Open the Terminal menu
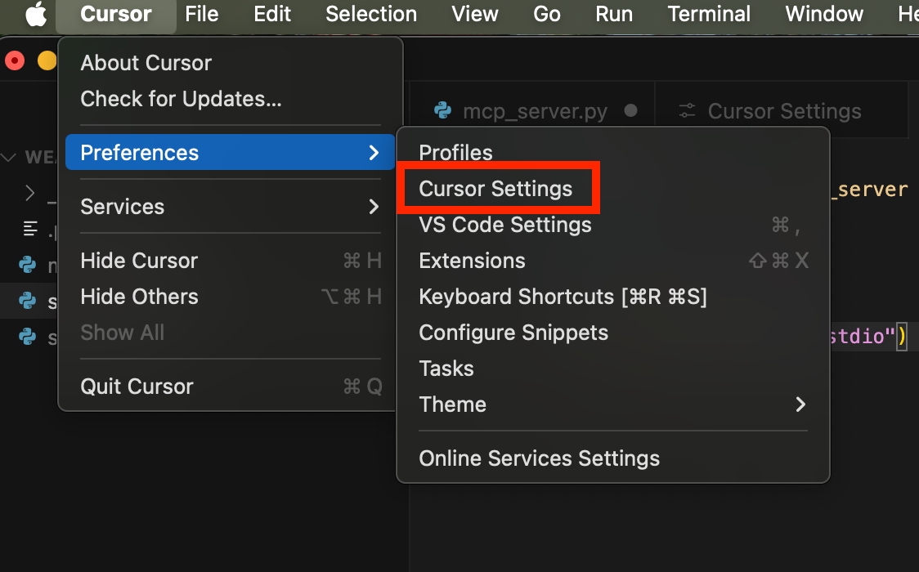The height and width of the screenshot is (572, 919). click(x=709, y=14)
